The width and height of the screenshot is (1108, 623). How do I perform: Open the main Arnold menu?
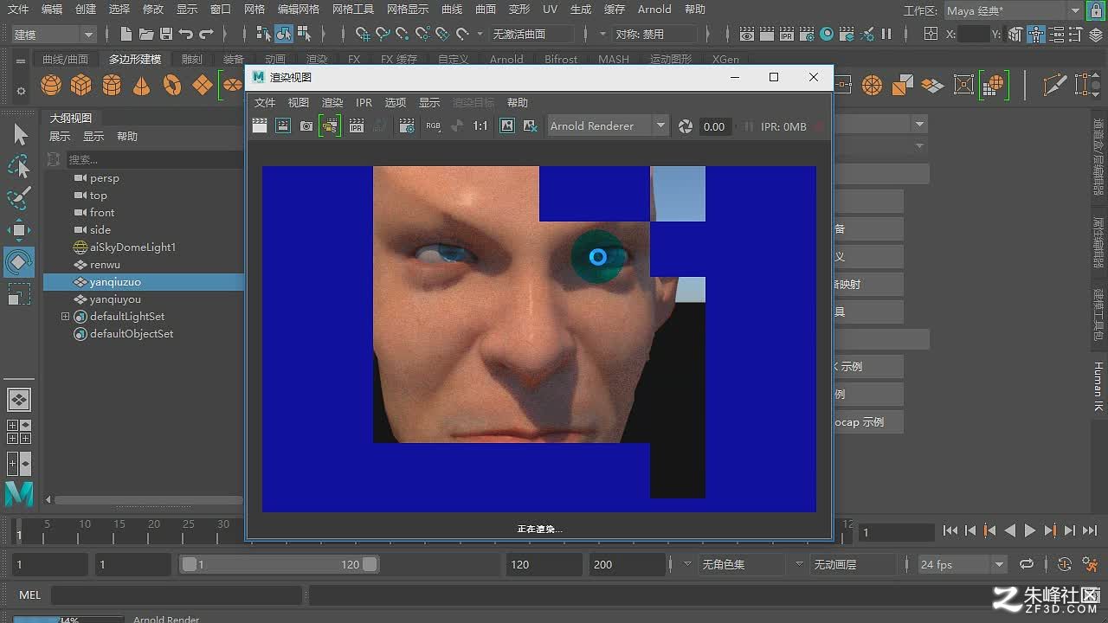point(654,10)
